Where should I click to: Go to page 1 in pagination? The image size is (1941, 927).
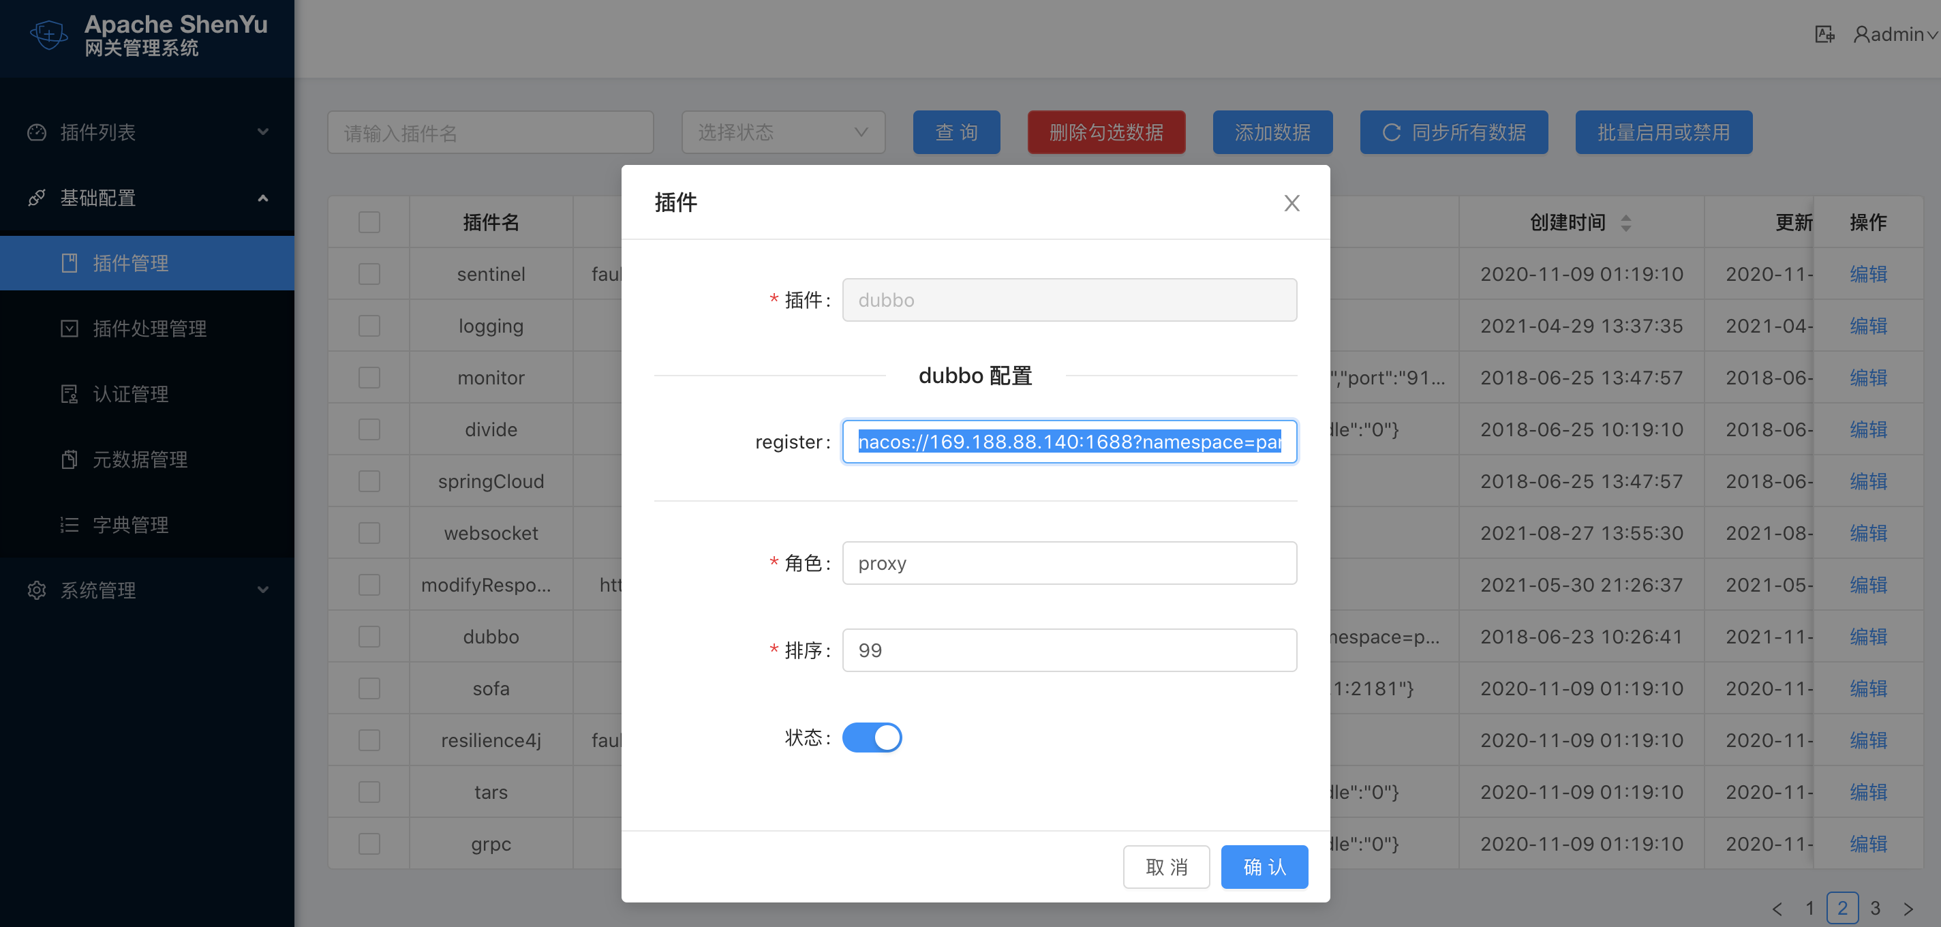click(x=1809, y=908)
